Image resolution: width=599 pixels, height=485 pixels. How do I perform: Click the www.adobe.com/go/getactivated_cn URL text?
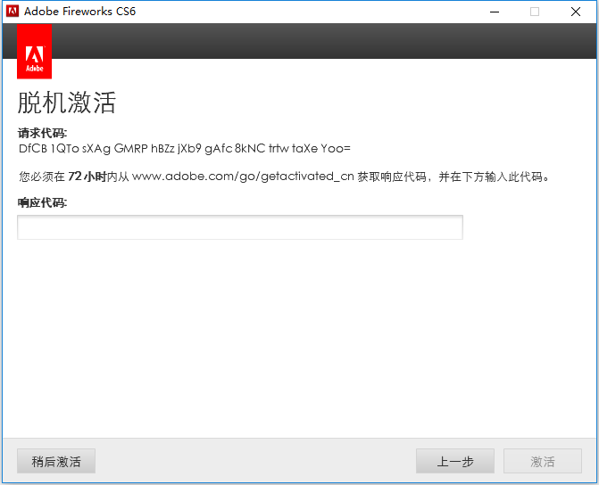(x=243, y=177)
